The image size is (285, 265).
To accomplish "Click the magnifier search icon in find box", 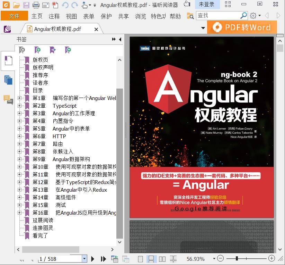I will tap(243, 16).
